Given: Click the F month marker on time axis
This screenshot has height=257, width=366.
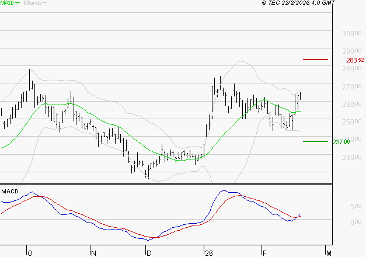Looking at the screenshot, I should [x=264, y=253].
